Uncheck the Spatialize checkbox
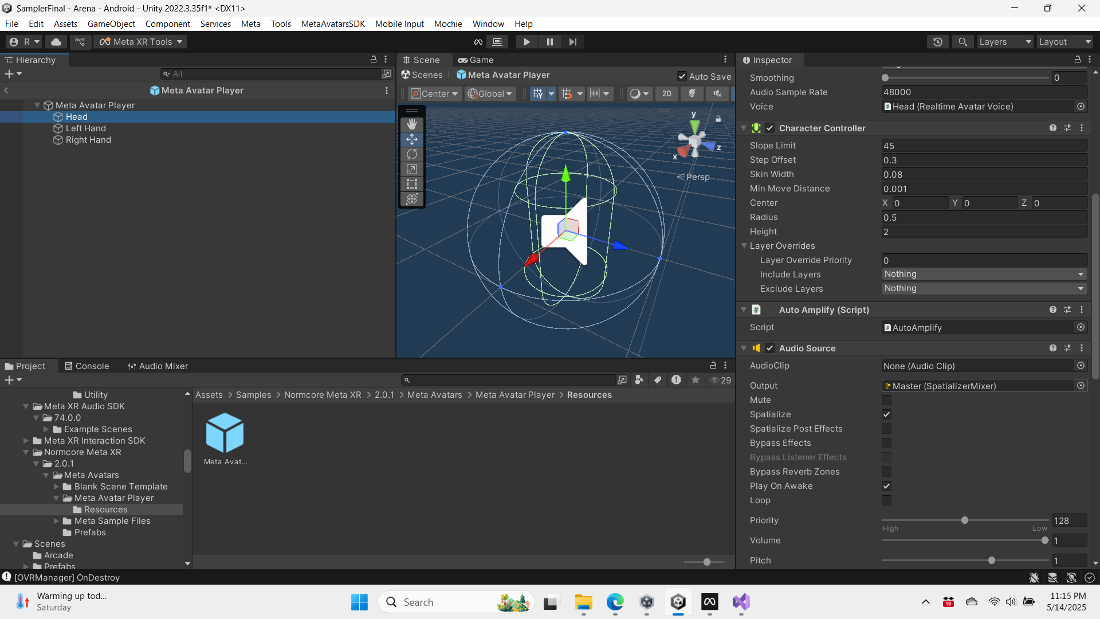This screenshot has height=619, width=1100. tap(886, 414)
